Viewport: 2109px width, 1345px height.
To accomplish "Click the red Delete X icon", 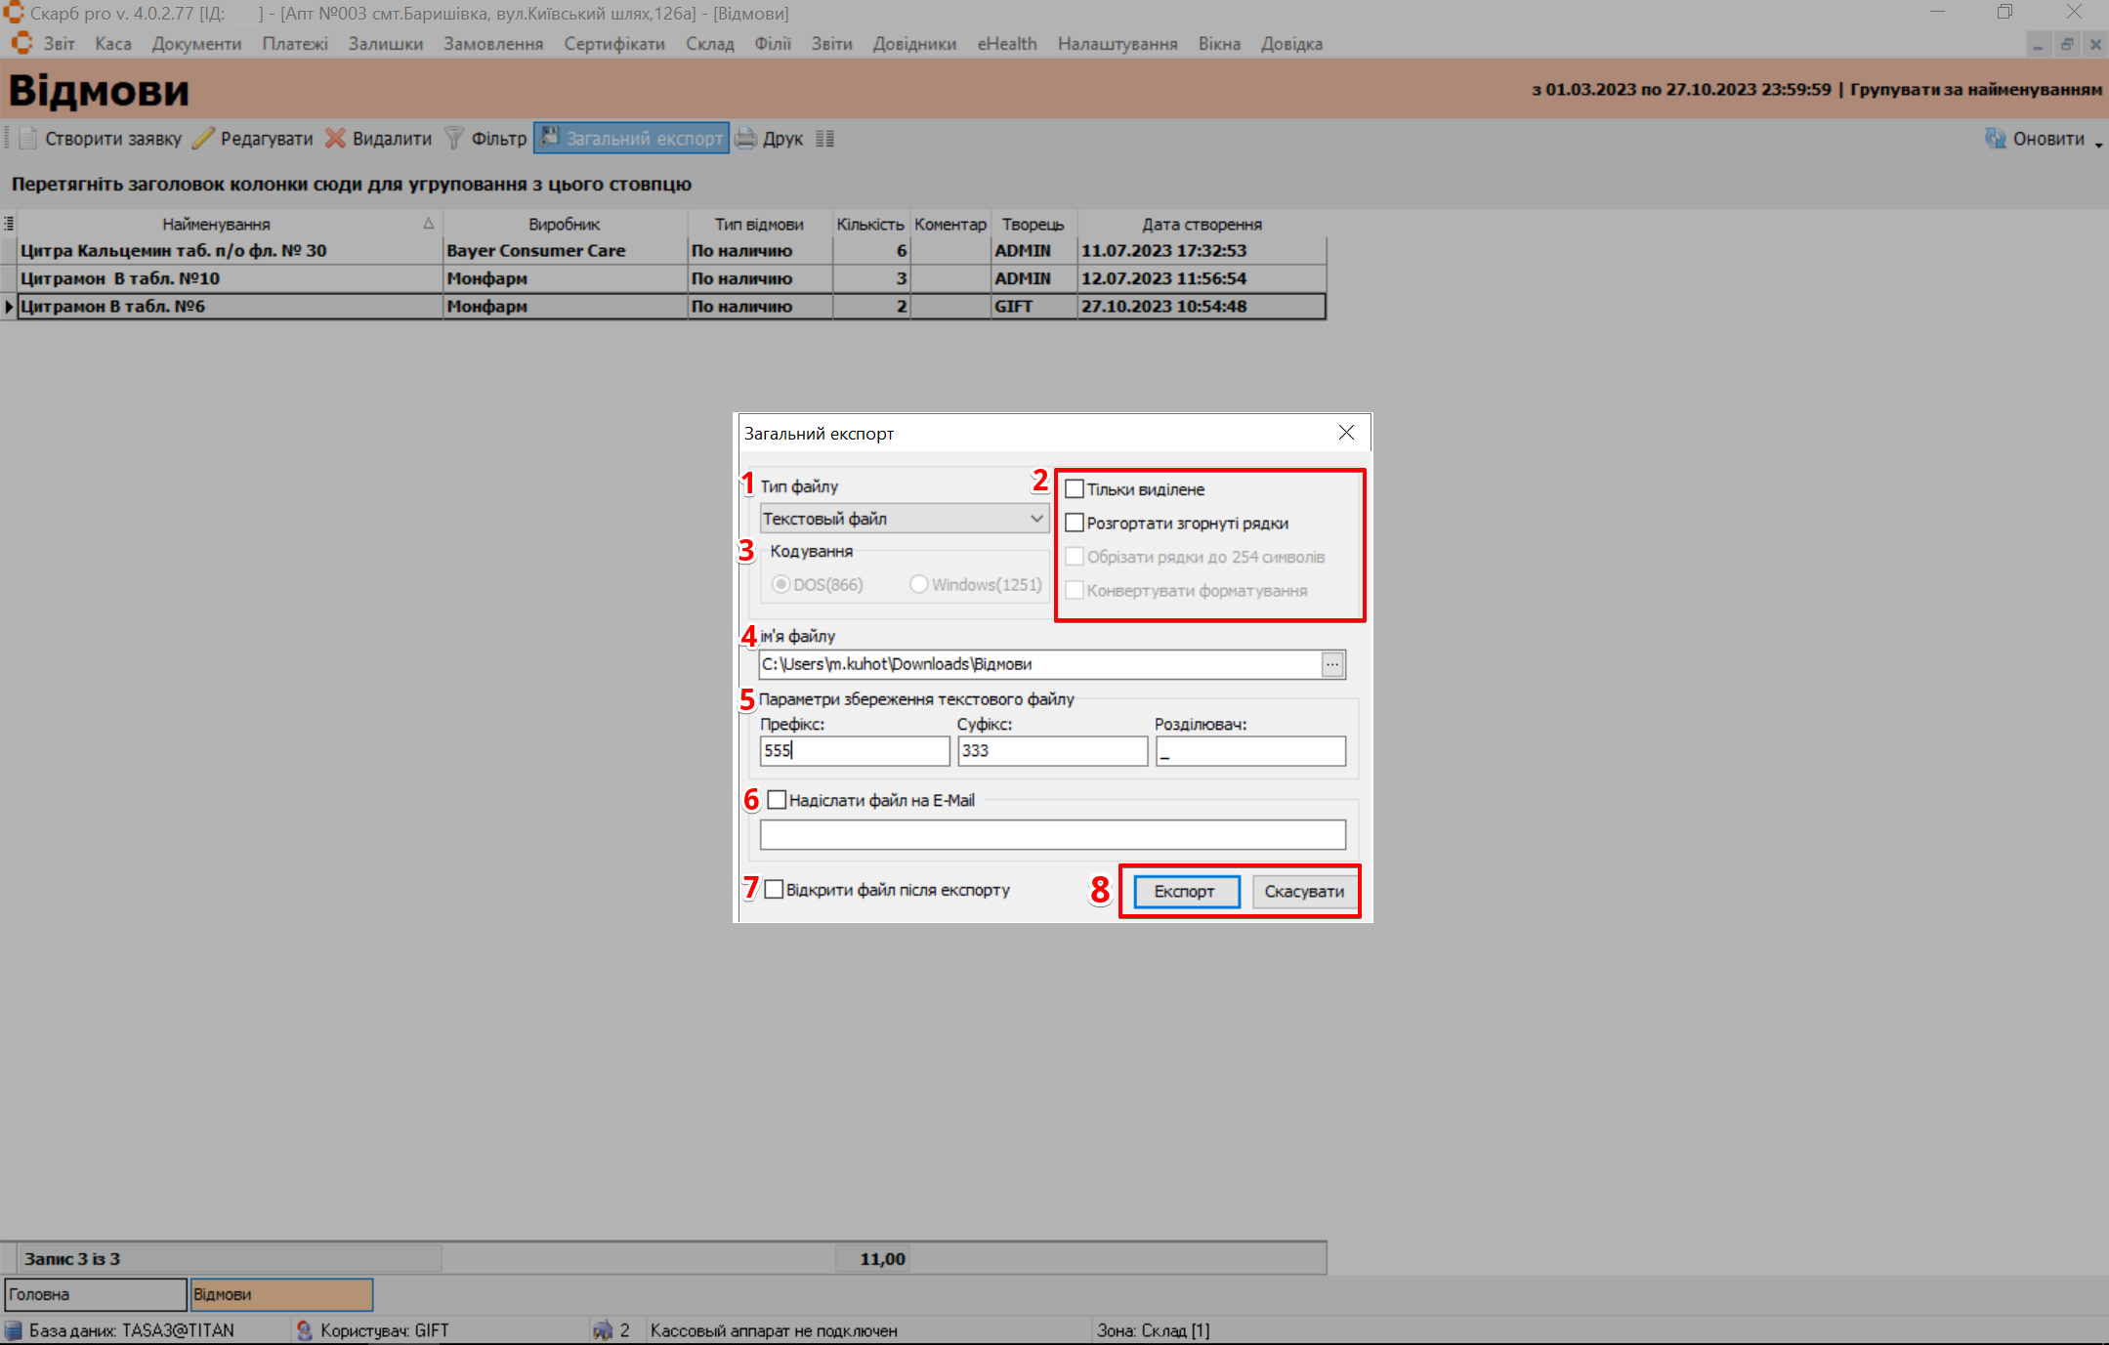I will click(335, 139).
